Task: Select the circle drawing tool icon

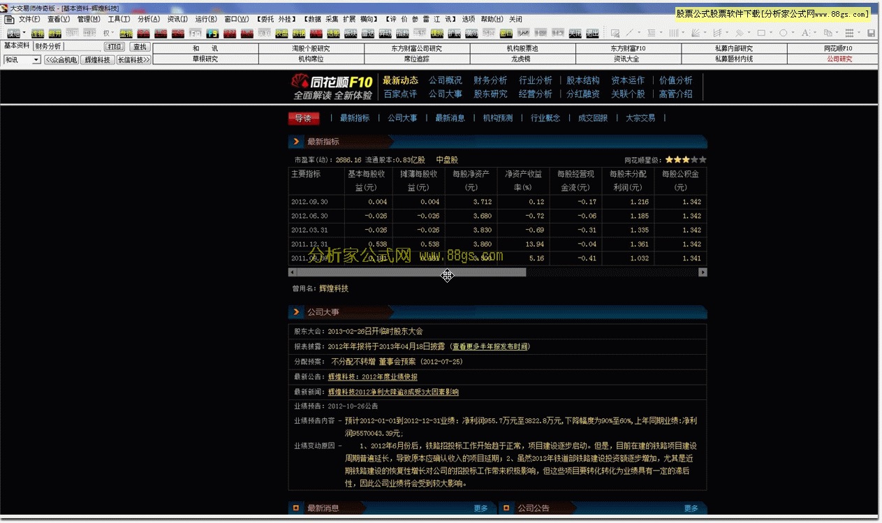Action: point(784,33)
